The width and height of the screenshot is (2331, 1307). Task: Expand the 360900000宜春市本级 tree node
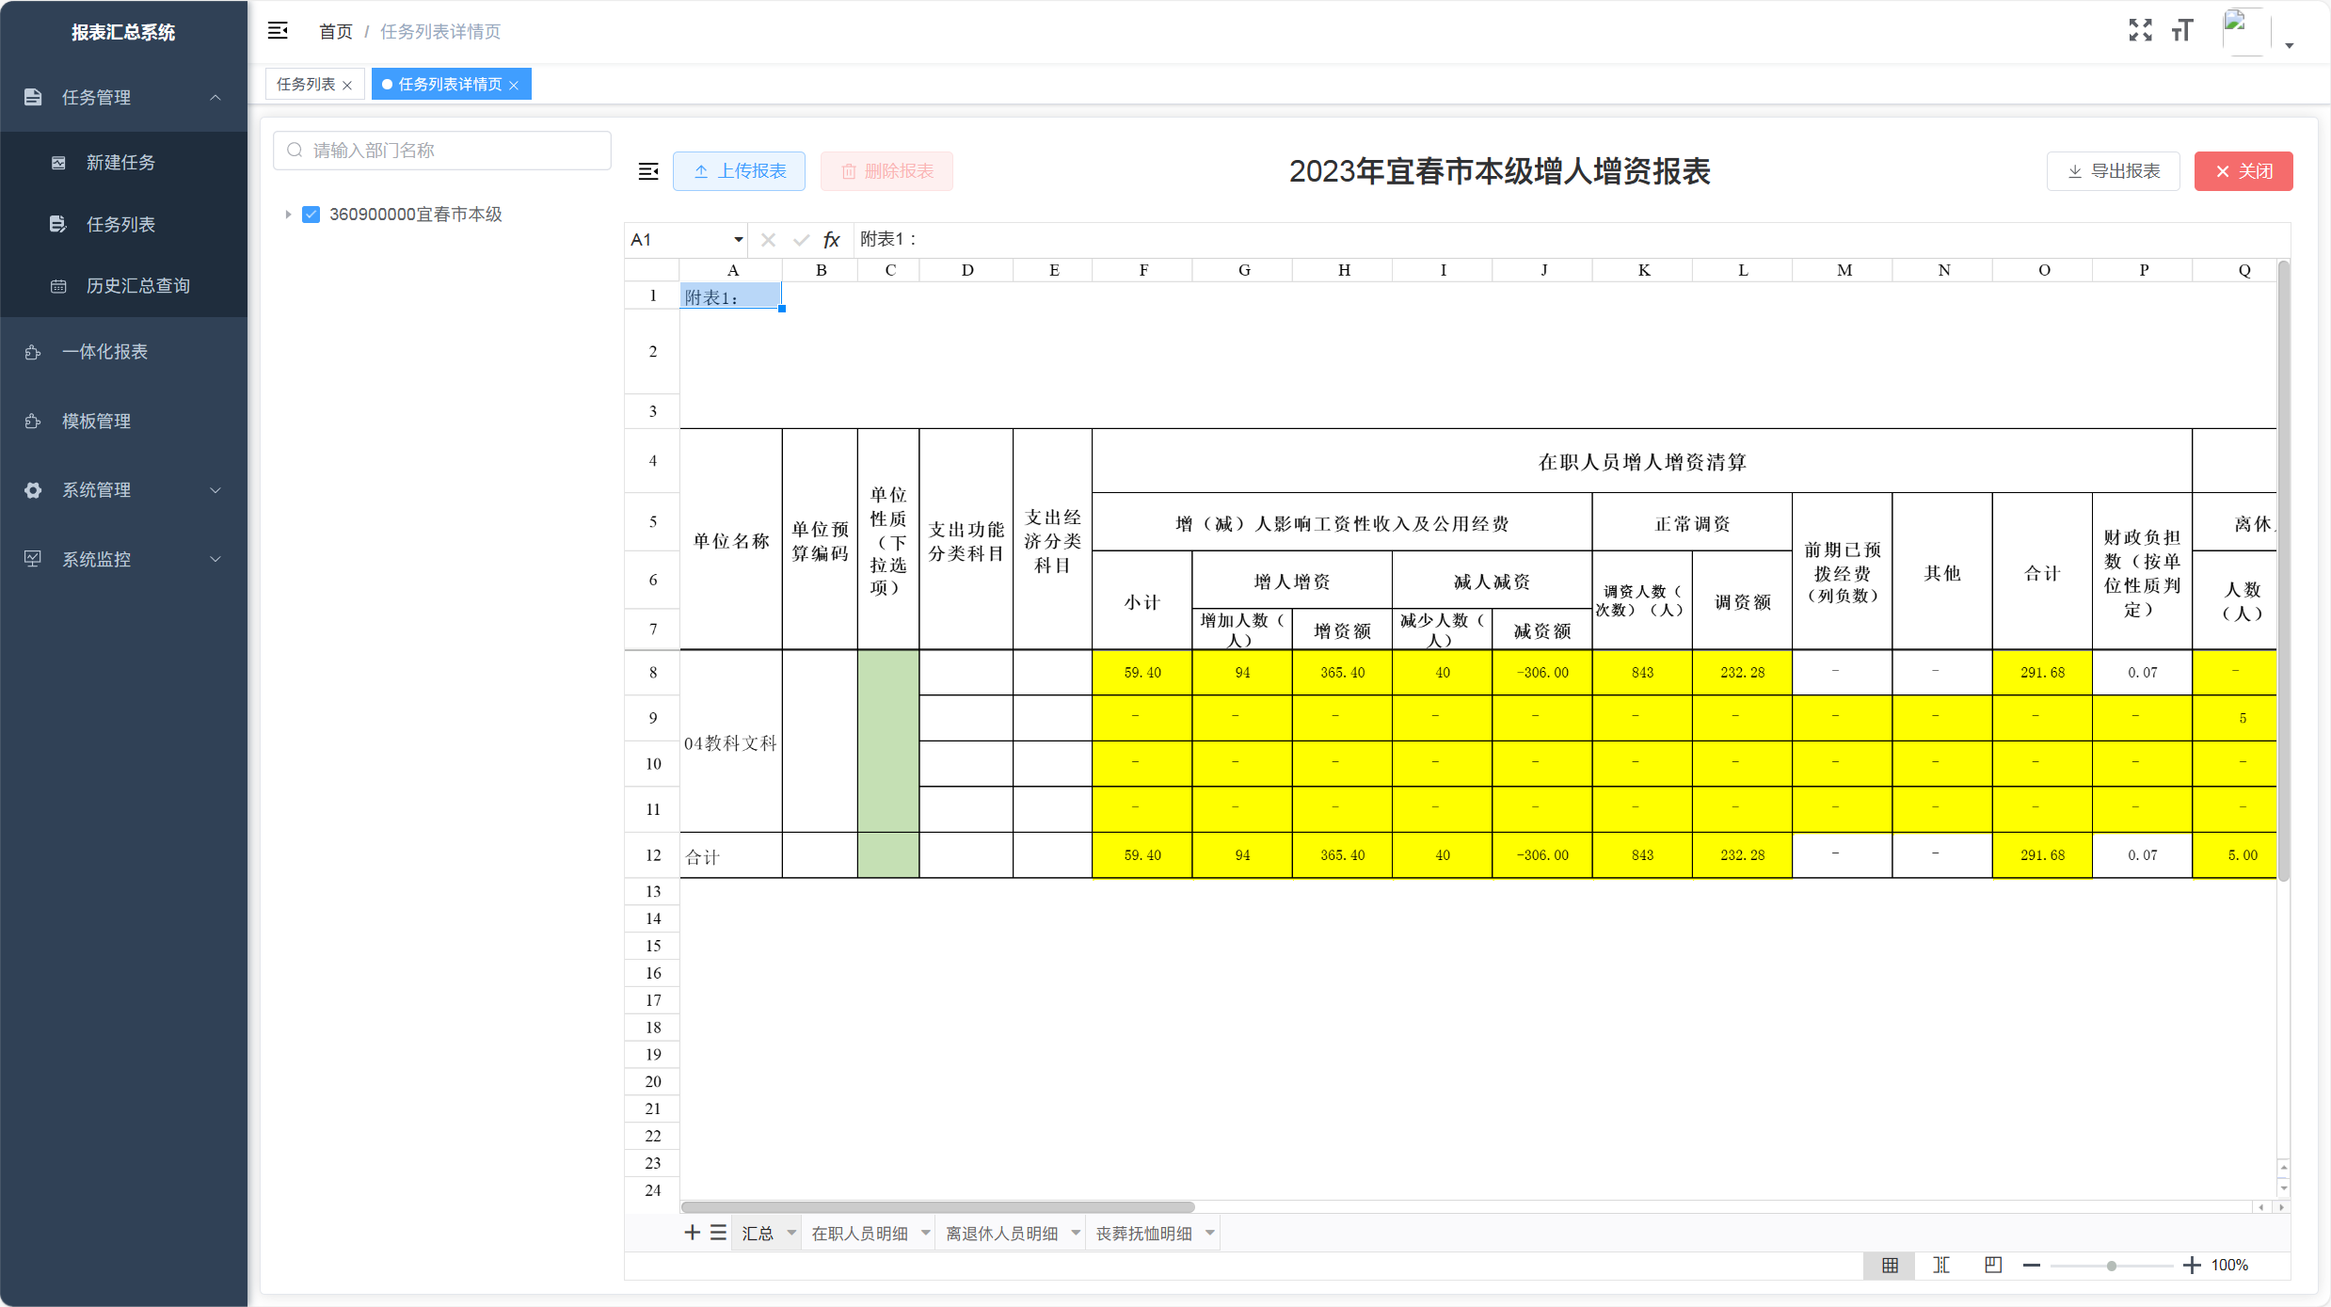point(288,215)
